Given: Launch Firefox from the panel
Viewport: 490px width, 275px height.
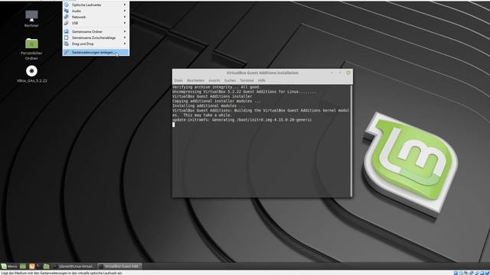Looking at the screenshot, I should 31,267.
